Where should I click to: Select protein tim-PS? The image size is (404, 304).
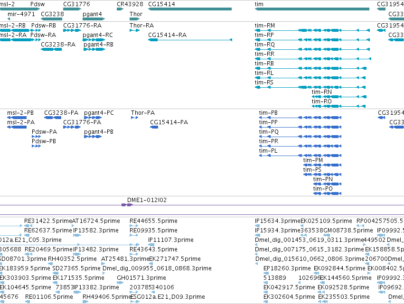point(322,175)
